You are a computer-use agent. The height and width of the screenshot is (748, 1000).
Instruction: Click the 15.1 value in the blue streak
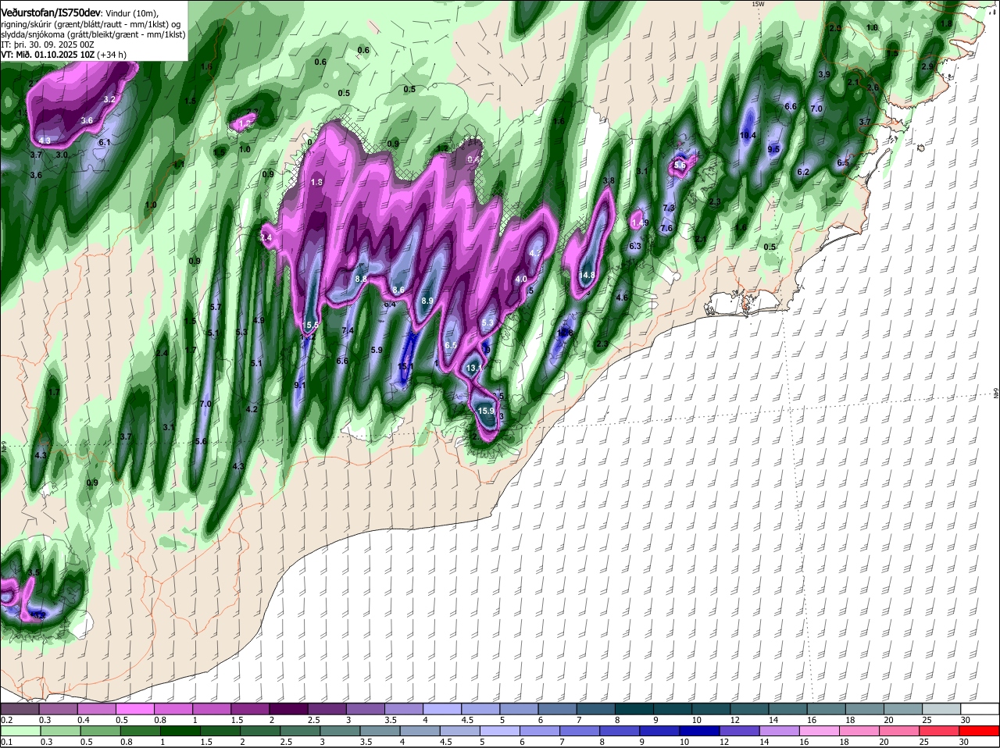pyautogui.click(x=405, y=366)
